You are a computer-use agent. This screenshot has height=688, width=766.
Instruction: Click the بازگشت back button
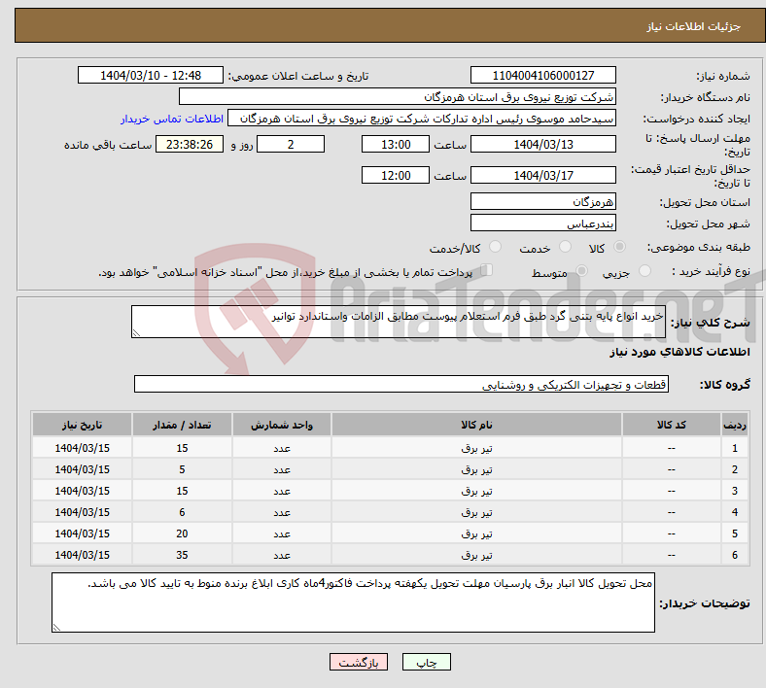click(x=359, y=662)
